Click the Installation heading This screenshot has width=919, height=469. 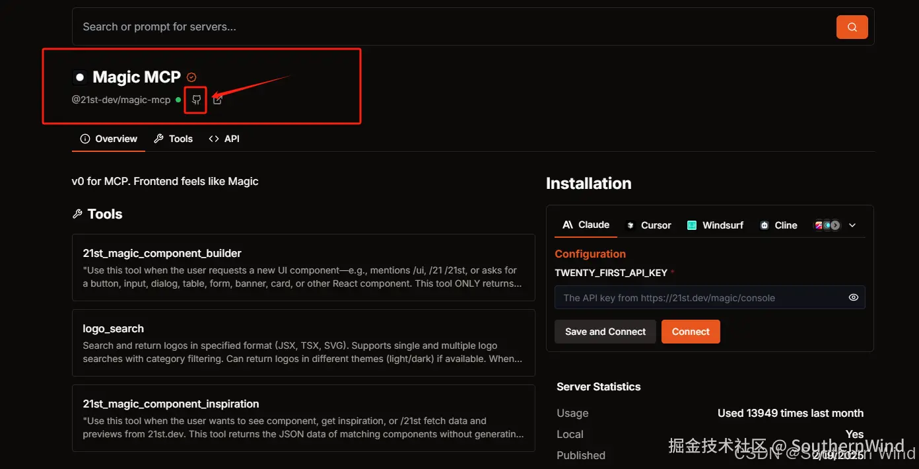point(589,184)
